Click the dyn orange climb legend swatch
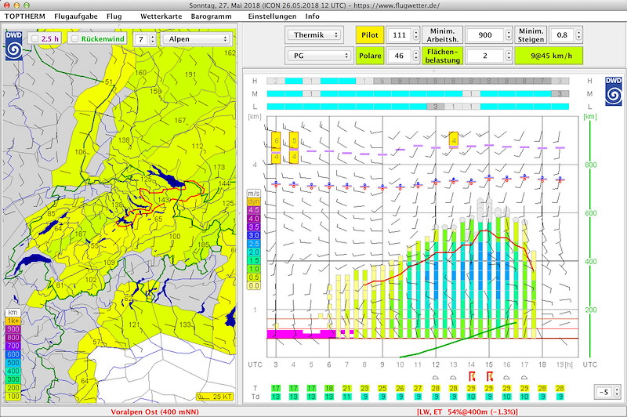 coord(254,201)
